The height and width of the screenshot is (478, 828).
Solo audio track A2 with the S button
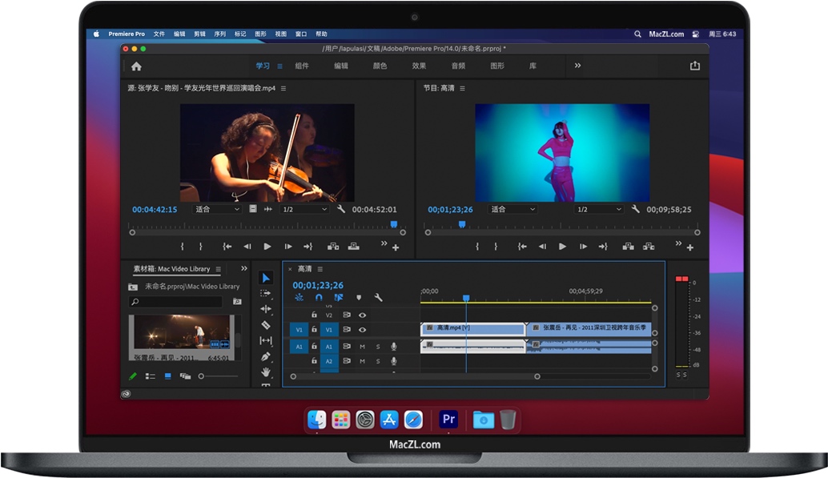click(x=377, y=361)
